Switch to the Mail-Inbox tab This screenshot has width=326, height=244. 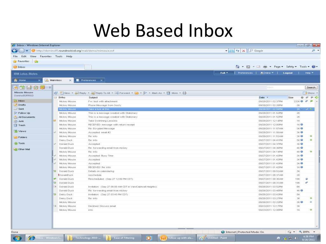(x=58, y=80)
